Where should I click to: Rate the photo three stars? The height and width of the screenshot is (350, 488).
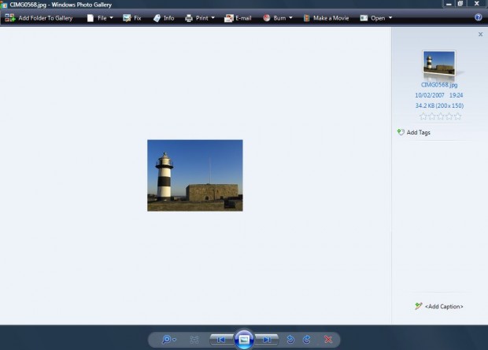coord(441,116)
